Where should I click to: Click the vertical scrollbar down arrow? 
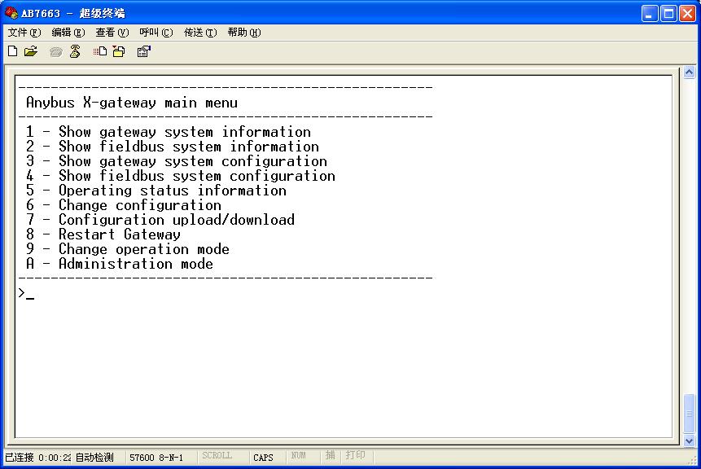point(690,441)
